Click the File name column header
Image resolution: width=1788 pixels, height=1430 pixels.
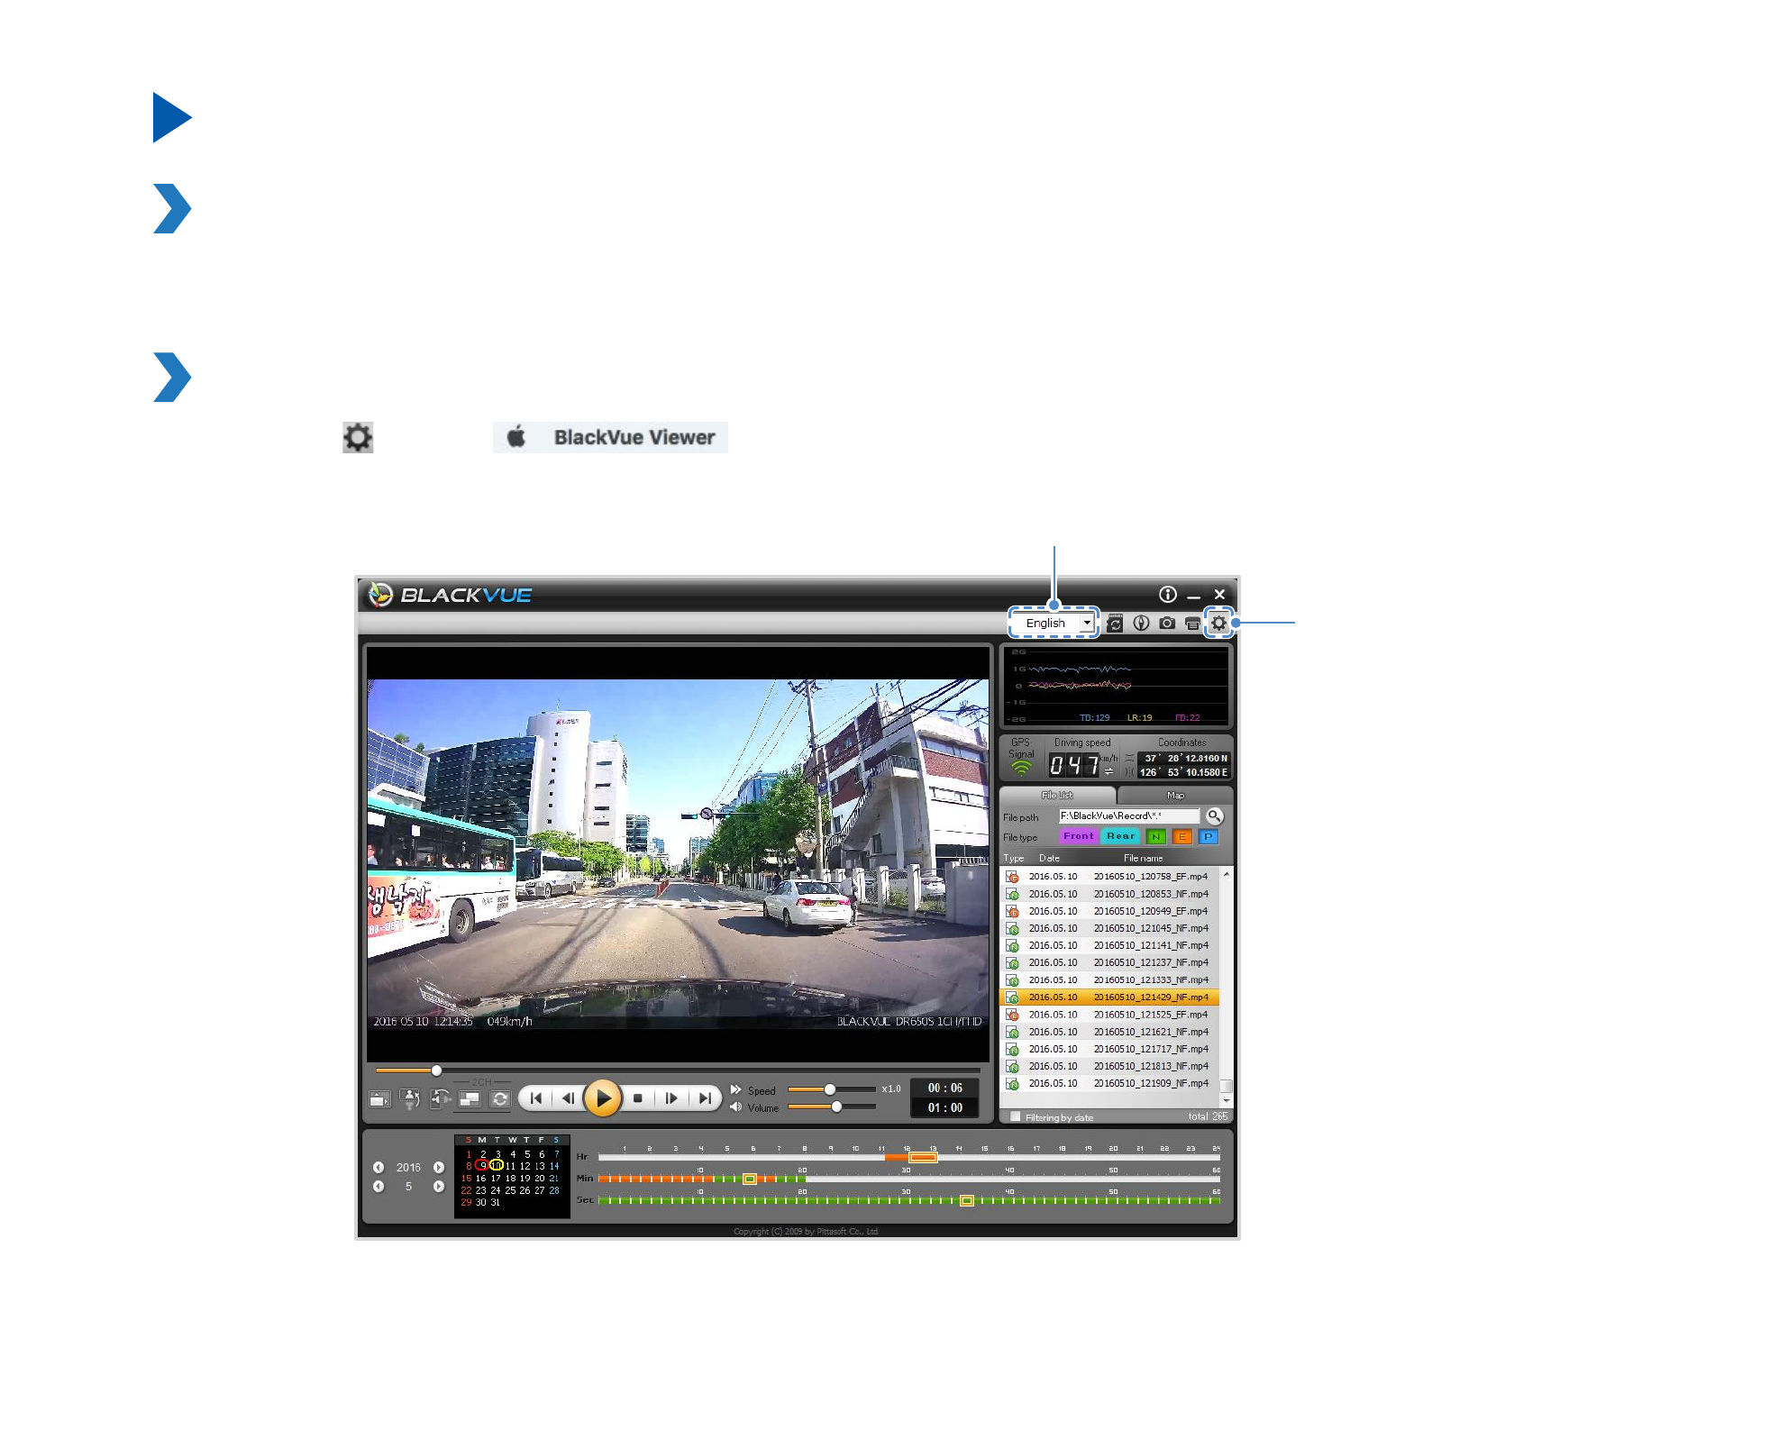pyautogui.click(x=1144, y=859)
